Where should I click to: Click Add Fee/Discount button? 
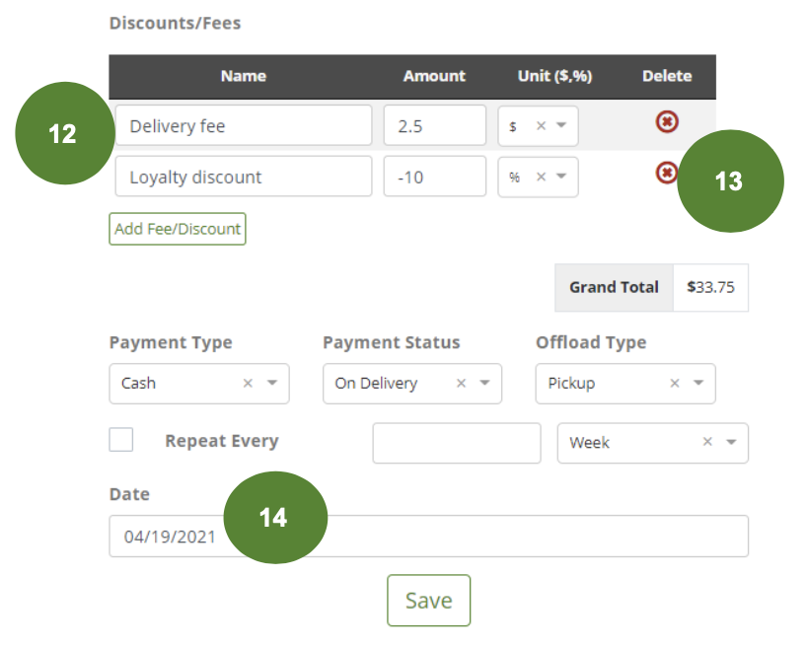178,229
